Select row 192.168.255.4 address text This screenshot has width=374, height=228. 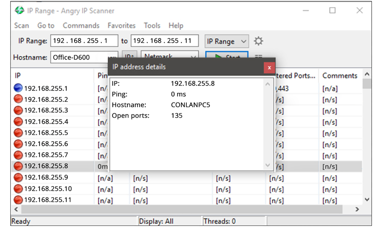tap(46, 122)
